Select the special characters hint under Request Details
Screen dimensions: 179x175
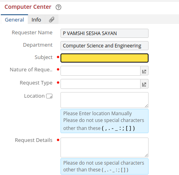click(105, 166)
